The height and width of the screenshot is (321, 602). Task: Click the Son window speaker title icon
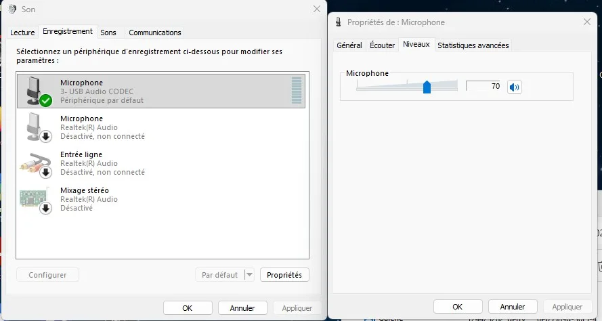[12, 9]
